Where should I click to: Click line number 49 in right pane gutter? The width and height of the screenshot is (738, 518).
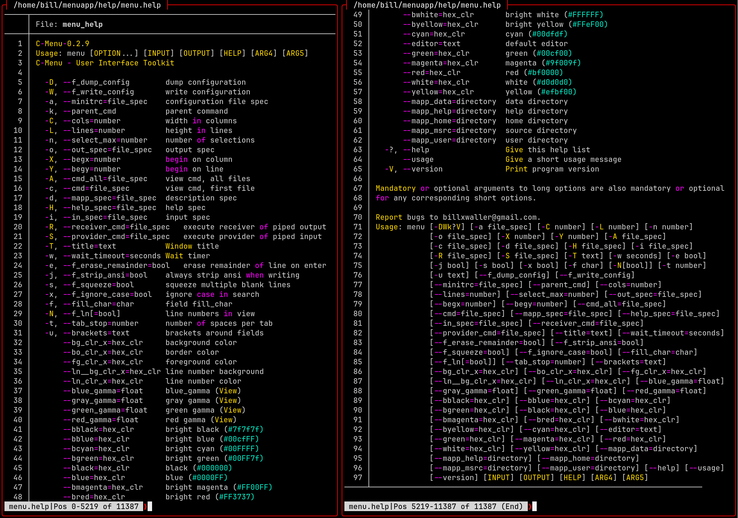tap(358, 15)
